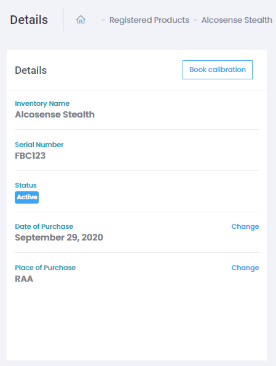
Task: Click the Active status badge
Action: (x=27, y=197)
